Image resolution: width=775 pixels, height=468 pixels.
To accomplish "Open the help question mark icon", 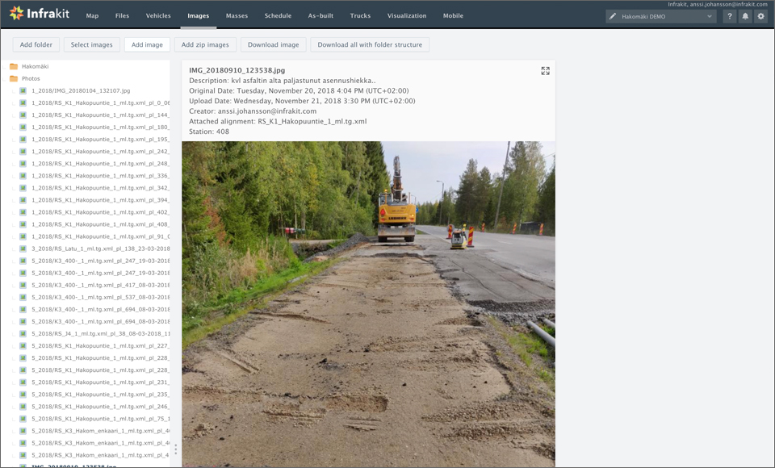I will click(x=729, y=16).
